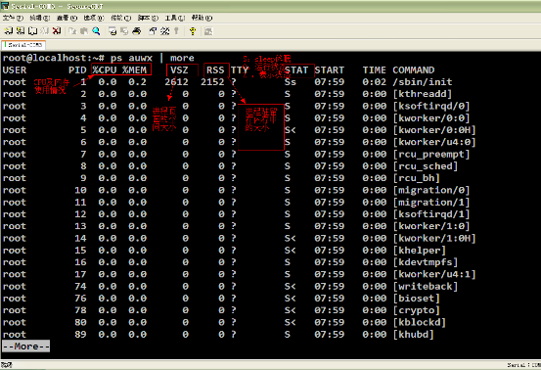Click the Print Selection toolbar icon
The height and width of the screenshot is (370, 541).
124,31
